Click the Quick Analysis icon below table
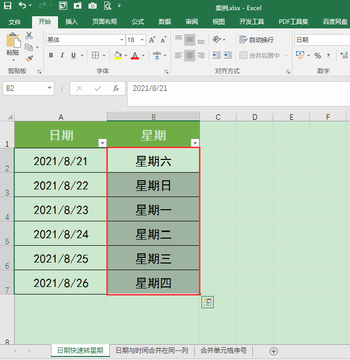Image resolution: width=350 pixels, height=360 pixels. (208, 302)
